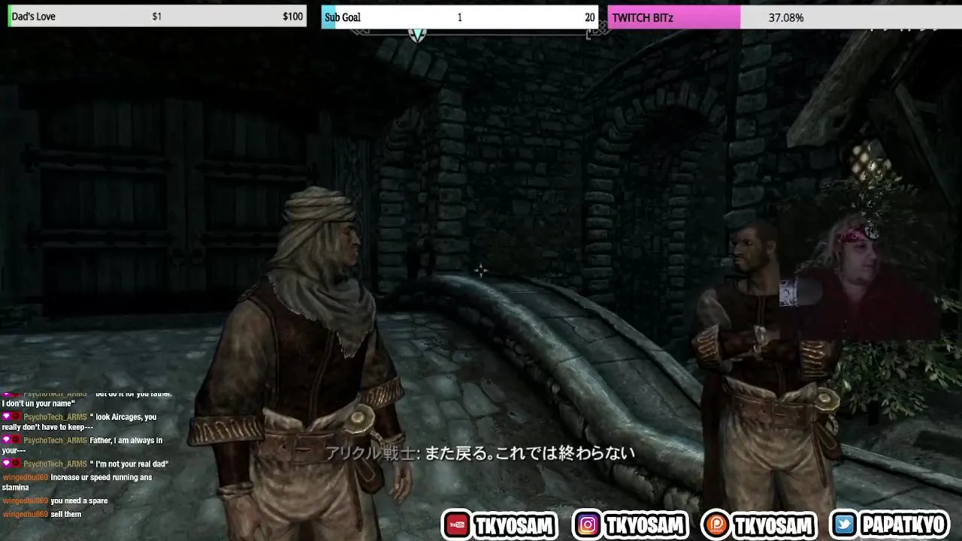Click the "Dad's Love" label

point(34,17)
